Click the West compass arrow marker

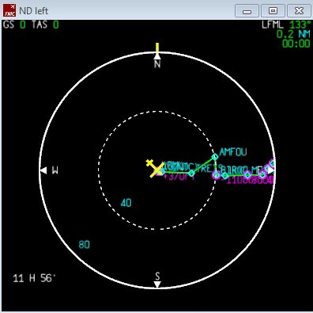(43, 170)
